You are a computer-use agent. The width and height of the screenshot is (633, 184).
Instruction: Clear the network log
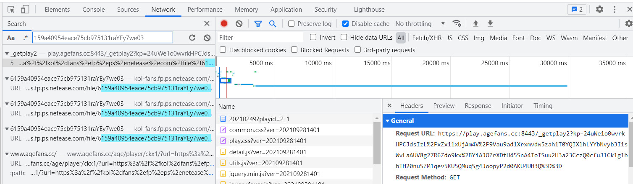coord(239,24)
